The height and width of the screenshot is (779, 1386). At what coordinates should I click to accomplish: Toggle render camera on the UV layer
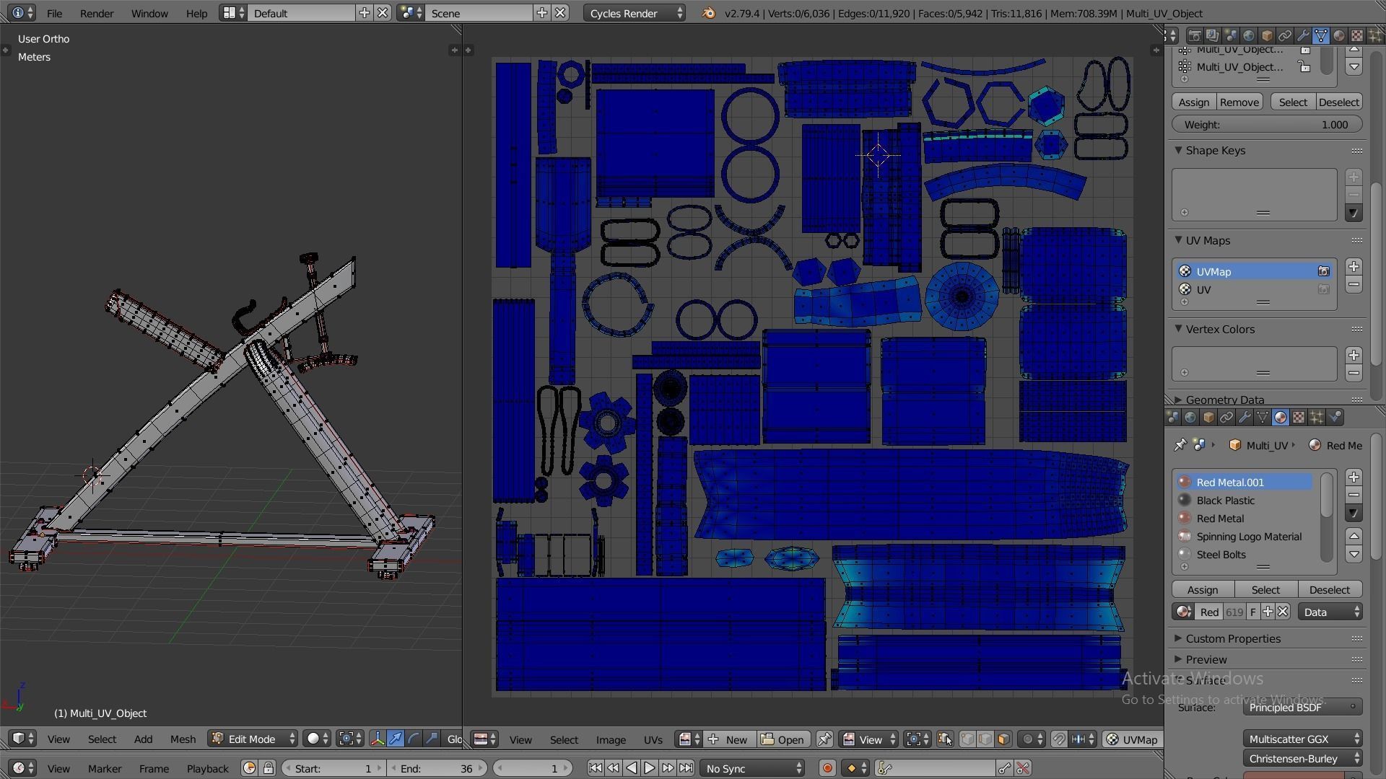[x=1323, y=289]
